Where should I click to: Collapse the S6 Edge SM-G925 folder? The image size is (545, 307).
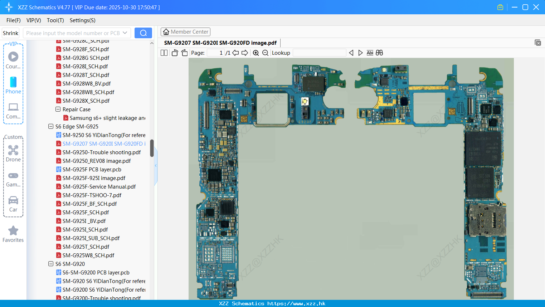(51, 126)
